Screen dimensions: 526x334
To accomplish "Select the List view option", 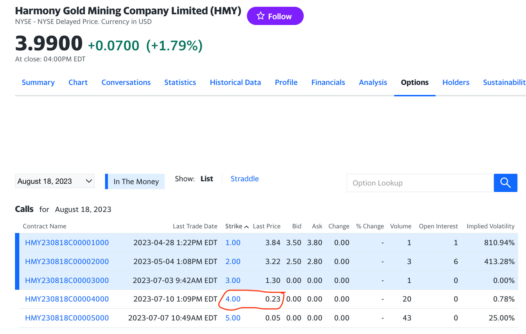I will point(207,179).
